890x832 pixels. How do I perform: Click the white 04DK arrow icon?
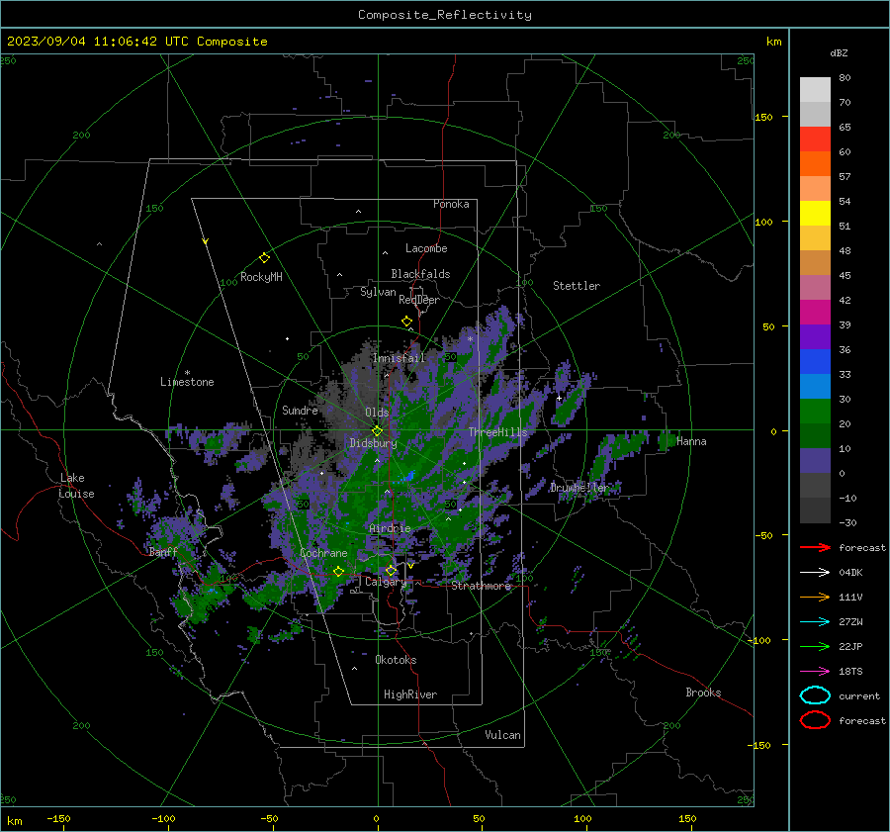tap(815, 573)
